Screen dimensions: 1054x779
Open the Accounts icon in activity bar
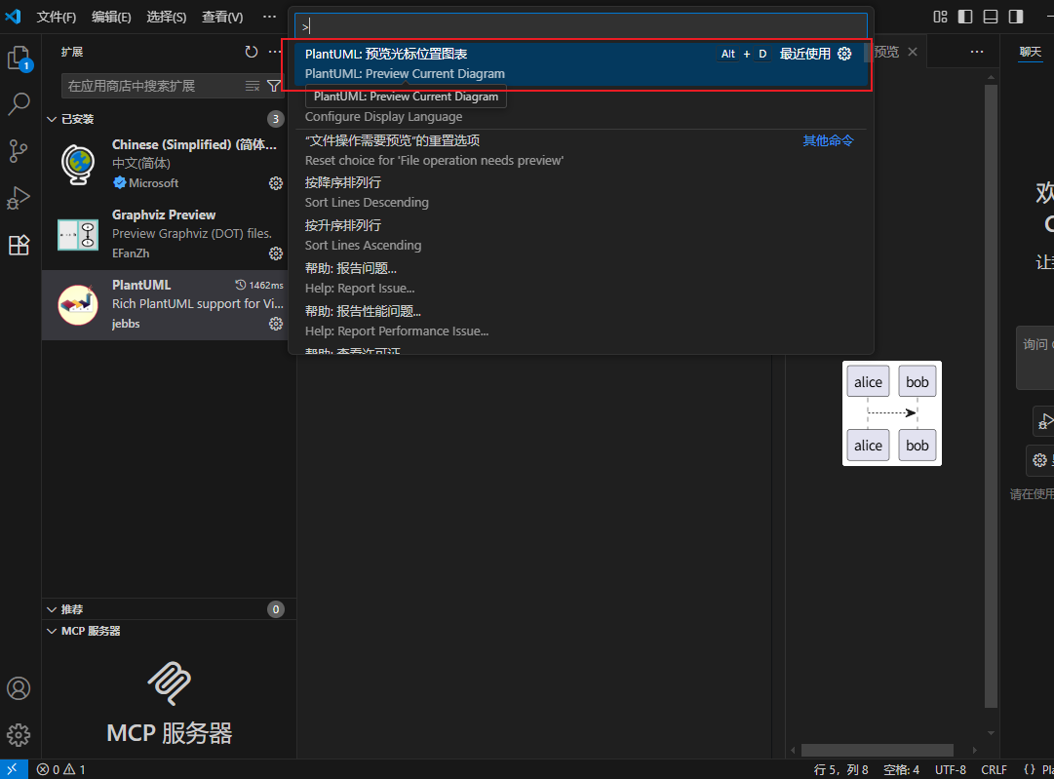pos(19,688)
